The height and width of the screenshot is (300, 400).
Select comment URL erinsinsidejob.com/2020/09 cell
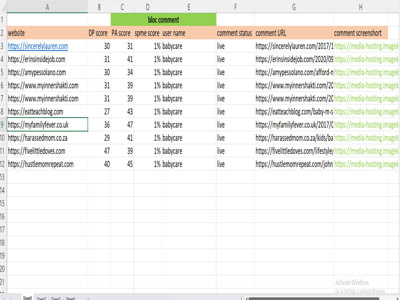point(294,59)
